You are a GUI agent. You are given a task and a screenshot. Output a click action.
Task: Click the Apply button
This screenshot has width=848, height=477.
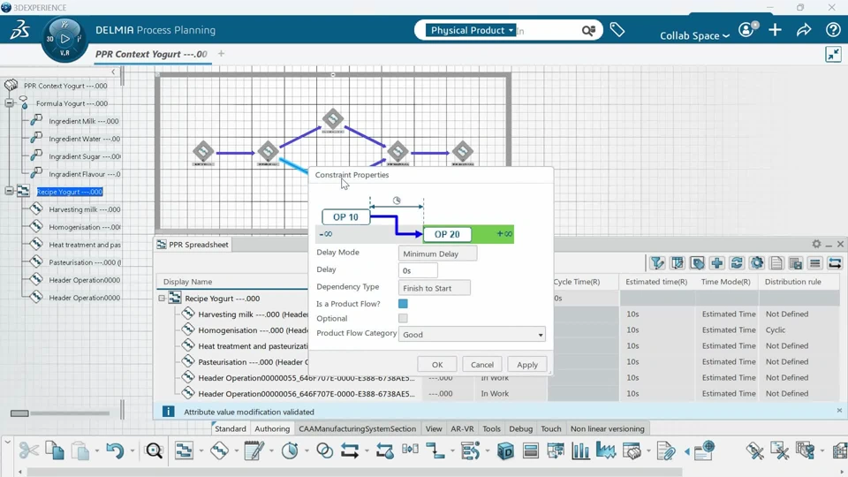tap(526, 364)
